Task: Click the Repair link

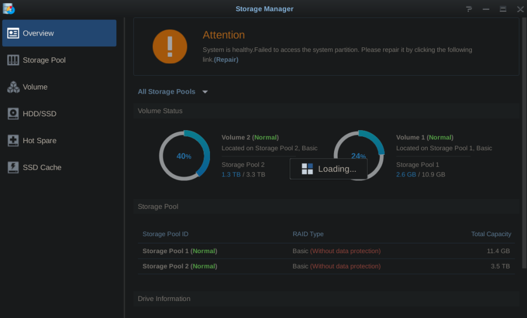Action: (x=226, y=59)
